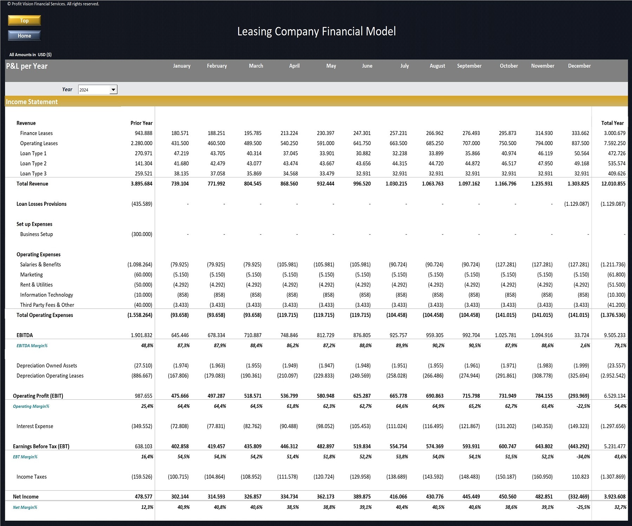Screen dimensions: 632x526
Task: Select the Interest Expense row label
Action: tap(35, 426)
